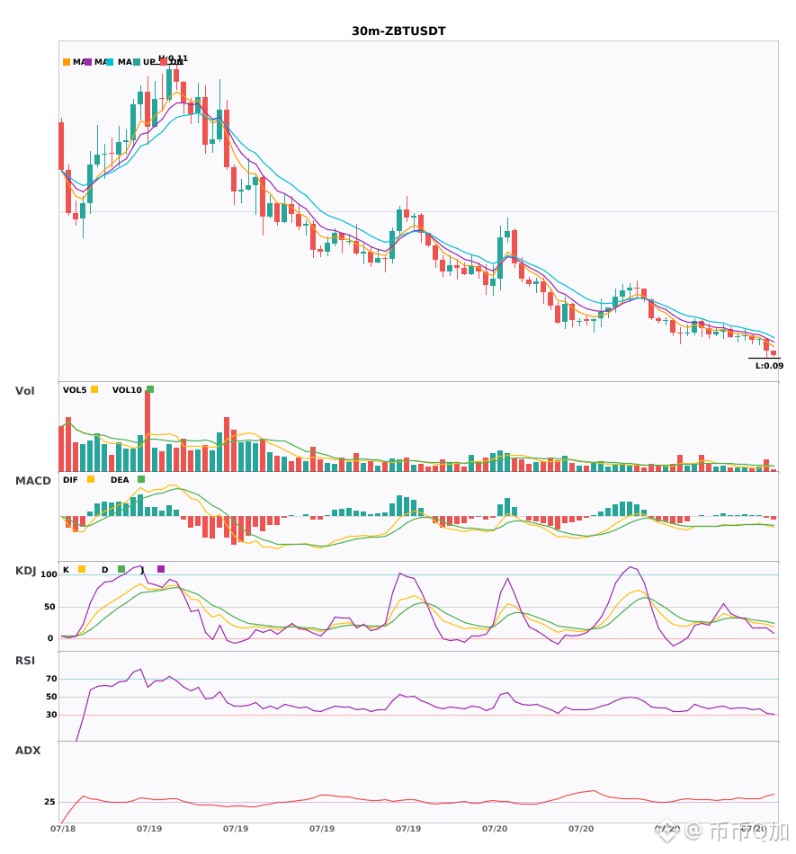Viewport: 796px width, 854px height.
Task: Select the MACD panel label
Action: point(32,481)
